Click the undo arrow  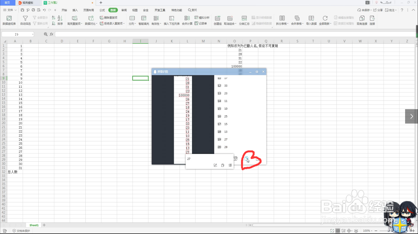pyautogui.click(x=44, y=10)
